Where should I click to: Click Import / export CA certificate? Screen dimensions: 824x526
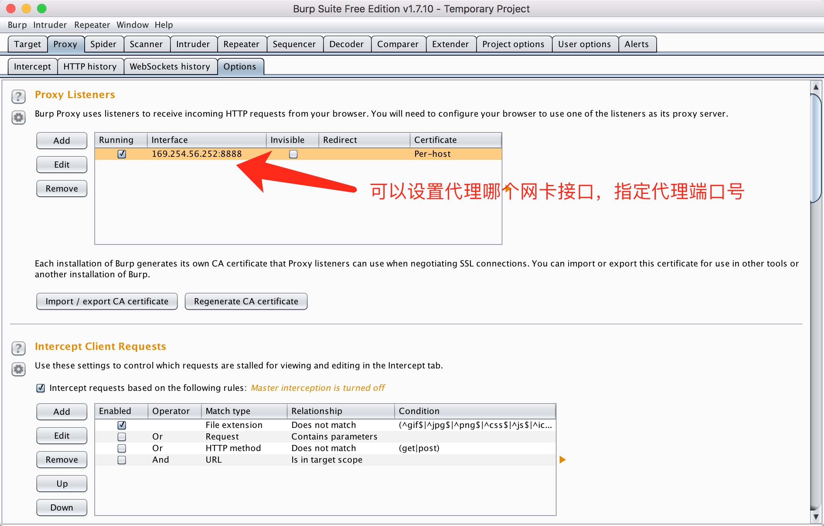tap(107, 301)
